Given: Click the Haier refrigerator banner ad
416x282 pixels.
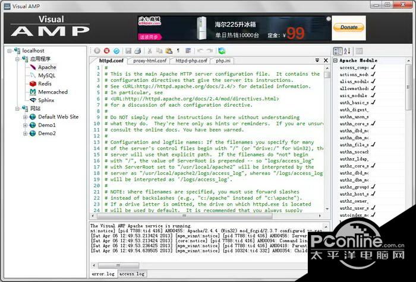Looking at the screenshot, I should click(234, 28).
